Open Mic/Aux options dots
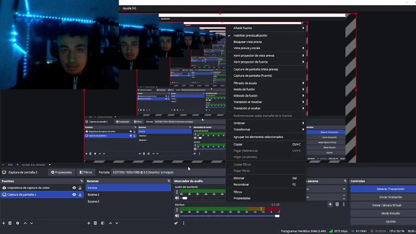This screenshot has width=416, height=234. pos(177,210)
